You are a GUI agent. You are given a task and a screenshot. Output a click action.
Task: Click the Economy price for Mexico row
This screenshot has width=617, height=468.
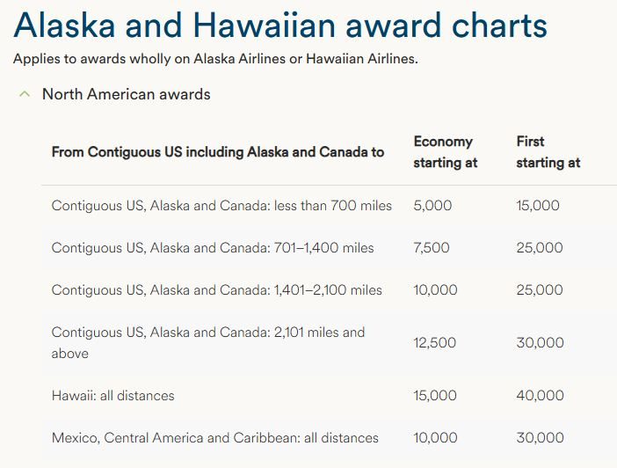(435, 438)
